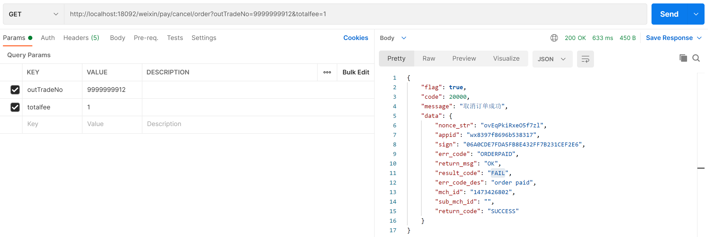Click the 9999999912 value cell
Screen dimensions: 708x237
(x=112, y=90)
